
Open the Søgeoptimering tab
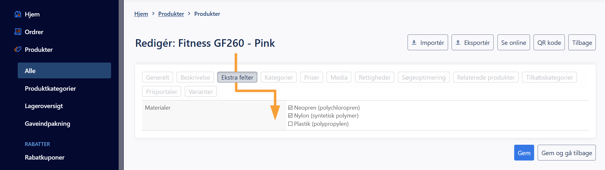(x=424, y=77)
